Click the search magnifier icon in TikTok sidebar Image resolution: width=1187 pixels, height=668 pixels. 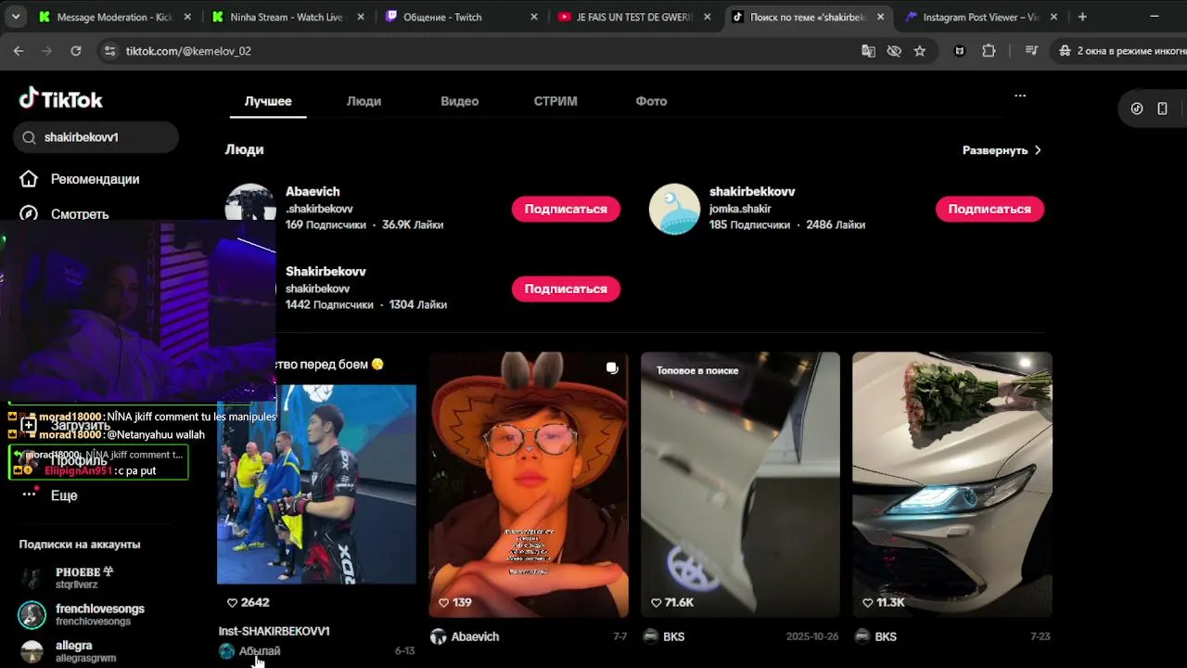31,137
